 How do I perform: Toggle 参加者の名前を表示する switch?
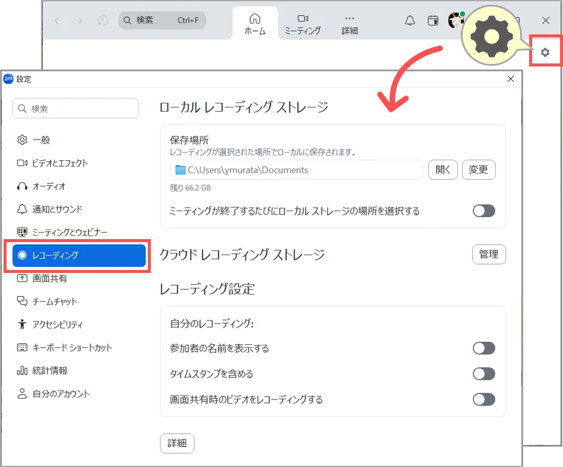(x=483, y=348)
